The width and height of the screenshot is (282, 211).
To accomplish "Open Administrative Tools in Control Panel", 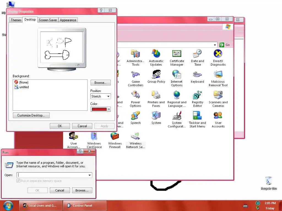I will (135, 58).
